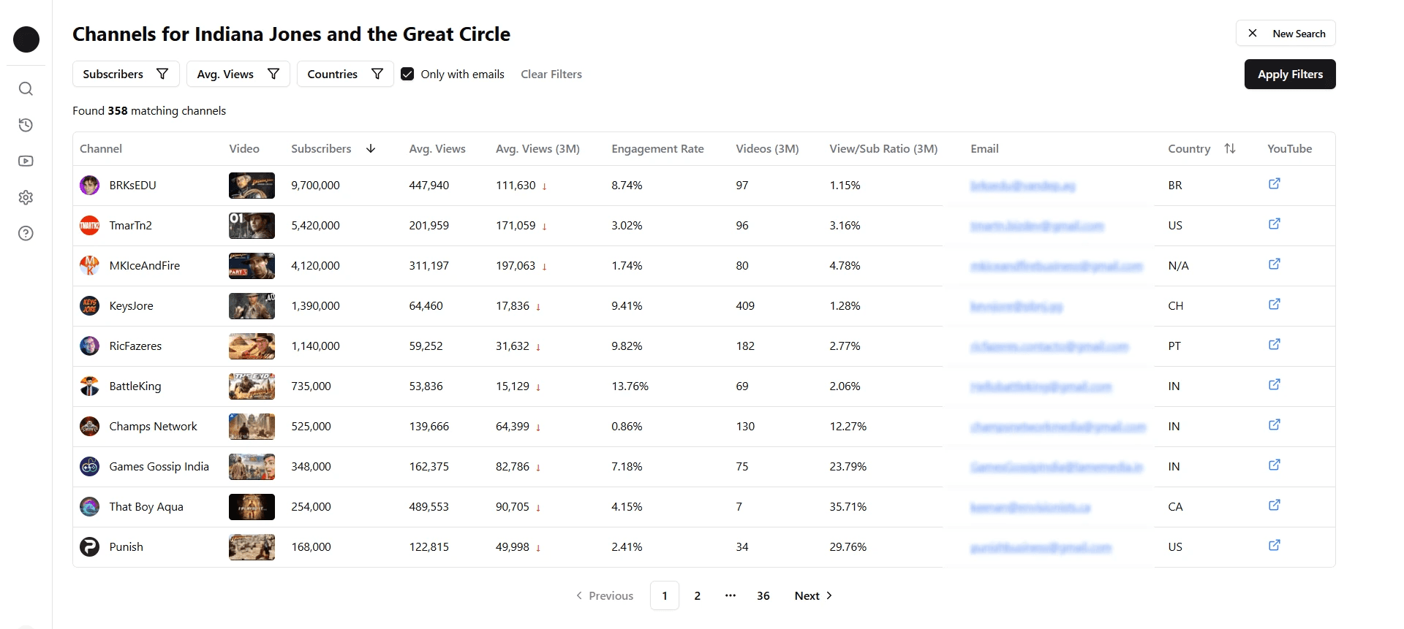Click the Engagement Rate column header
Image resolution: width=1404 pixels, height=629 pixels.
coord(657,149)
